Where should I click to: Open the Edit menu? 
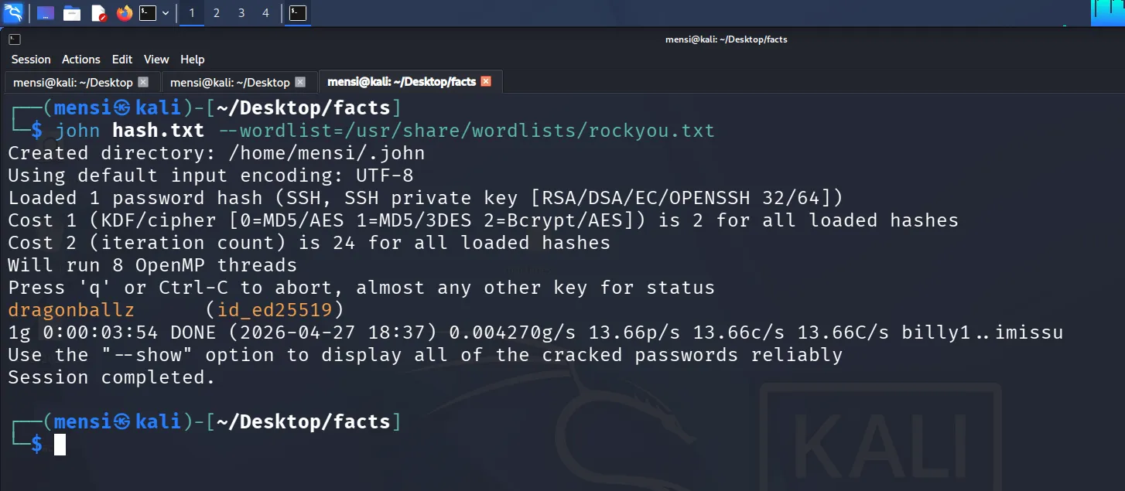coord(122,60)
